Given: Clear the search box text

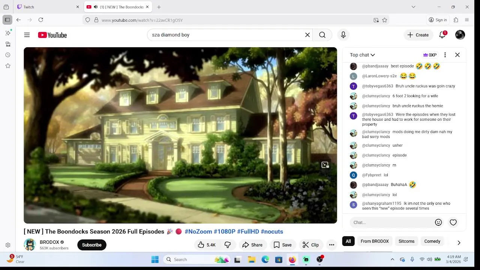Looking at the screenshot, I should pos(307,35).
